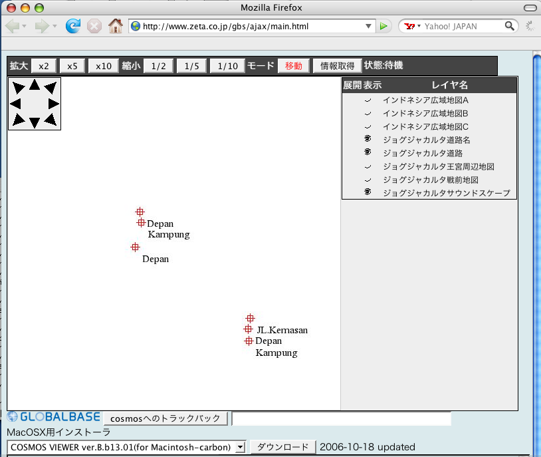The width and height of the screenshot is (541, 457).
Task: Open the URL history dropdown arrow
Action: point(368,26)
